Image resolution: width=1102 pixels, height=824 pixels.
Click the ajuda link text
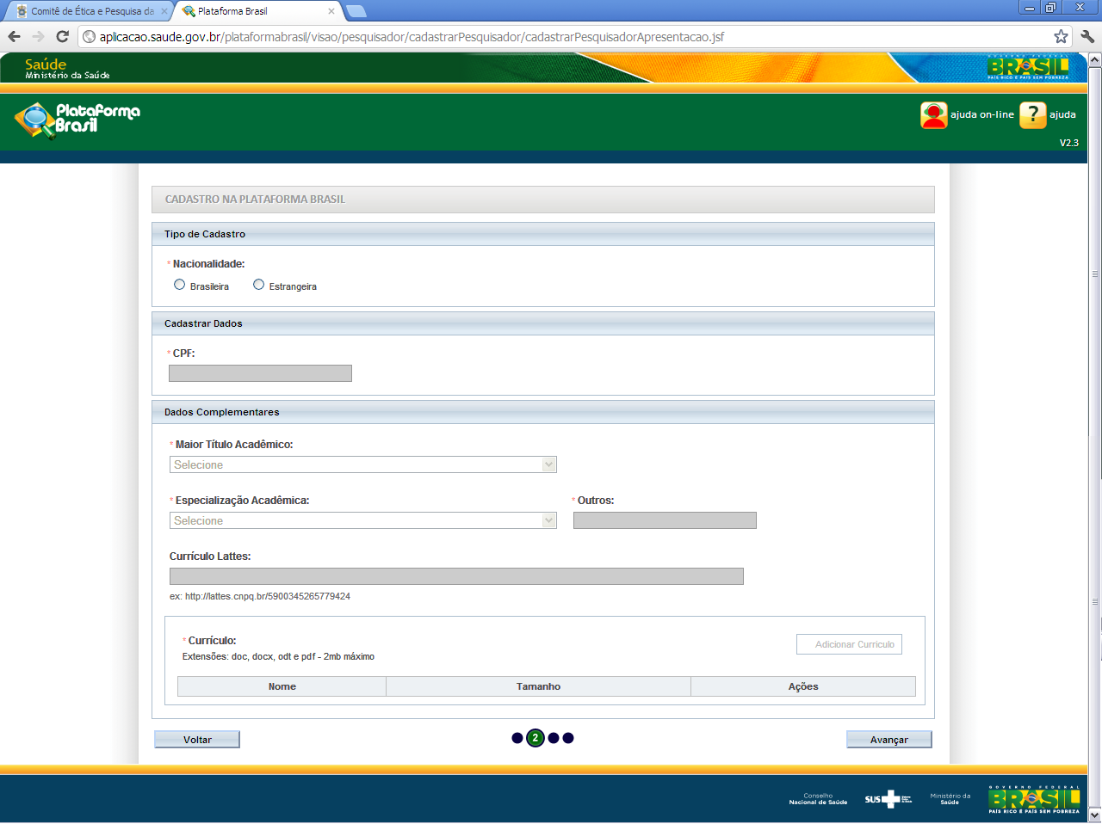[1062, 114]
